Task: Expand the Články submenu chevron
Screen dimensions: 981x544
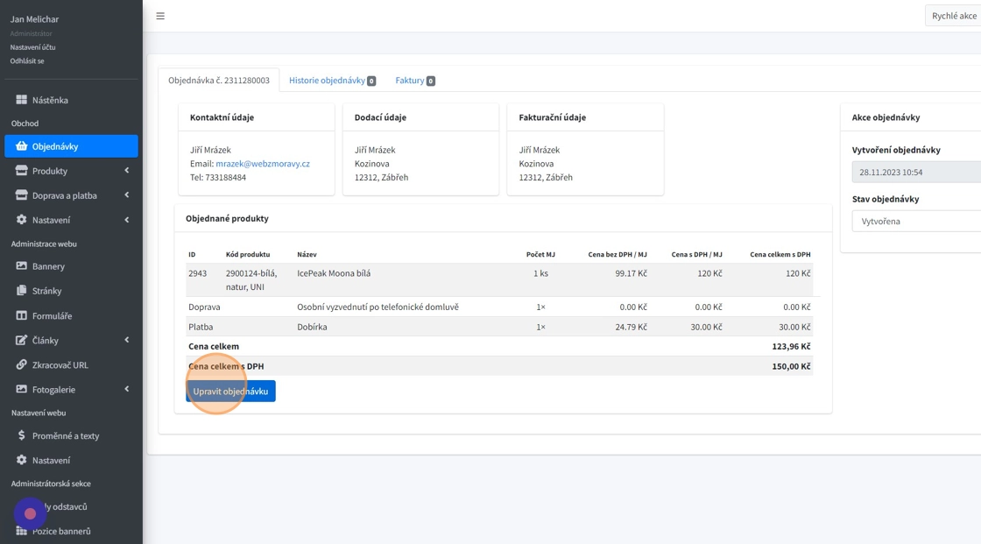Action: [126, 340]
